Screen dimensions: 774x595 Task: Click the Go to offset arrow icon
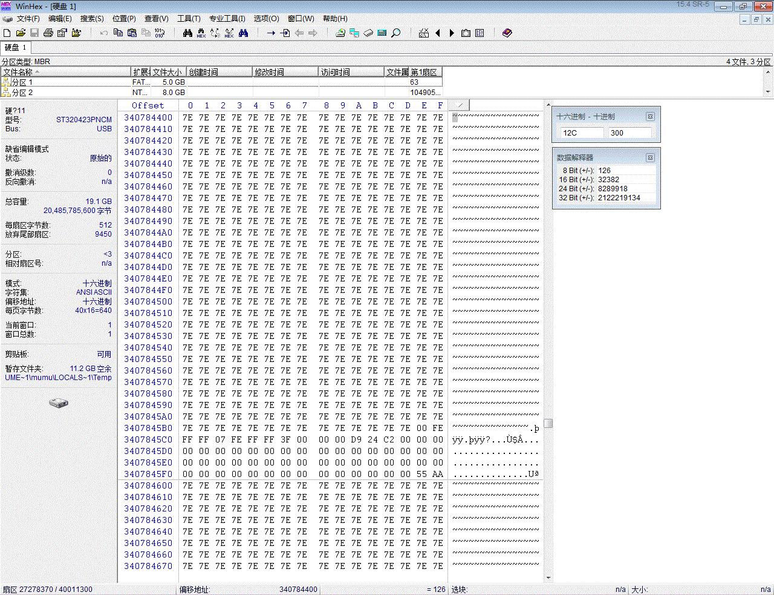tap(271, 33)
